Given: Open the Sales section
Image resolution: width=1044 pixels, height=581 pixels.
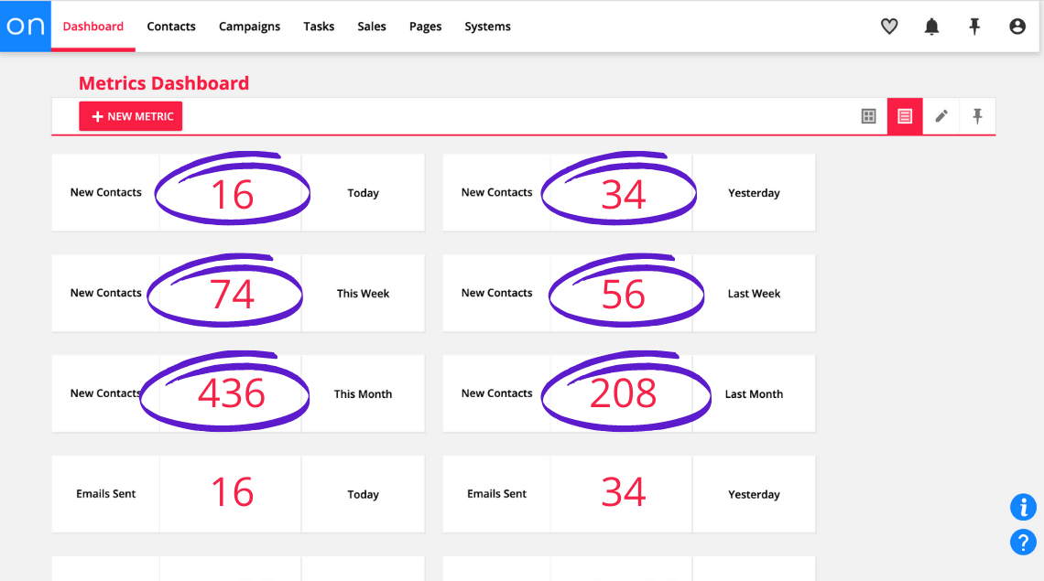Looking at the screenshot, I should (372, 27).
